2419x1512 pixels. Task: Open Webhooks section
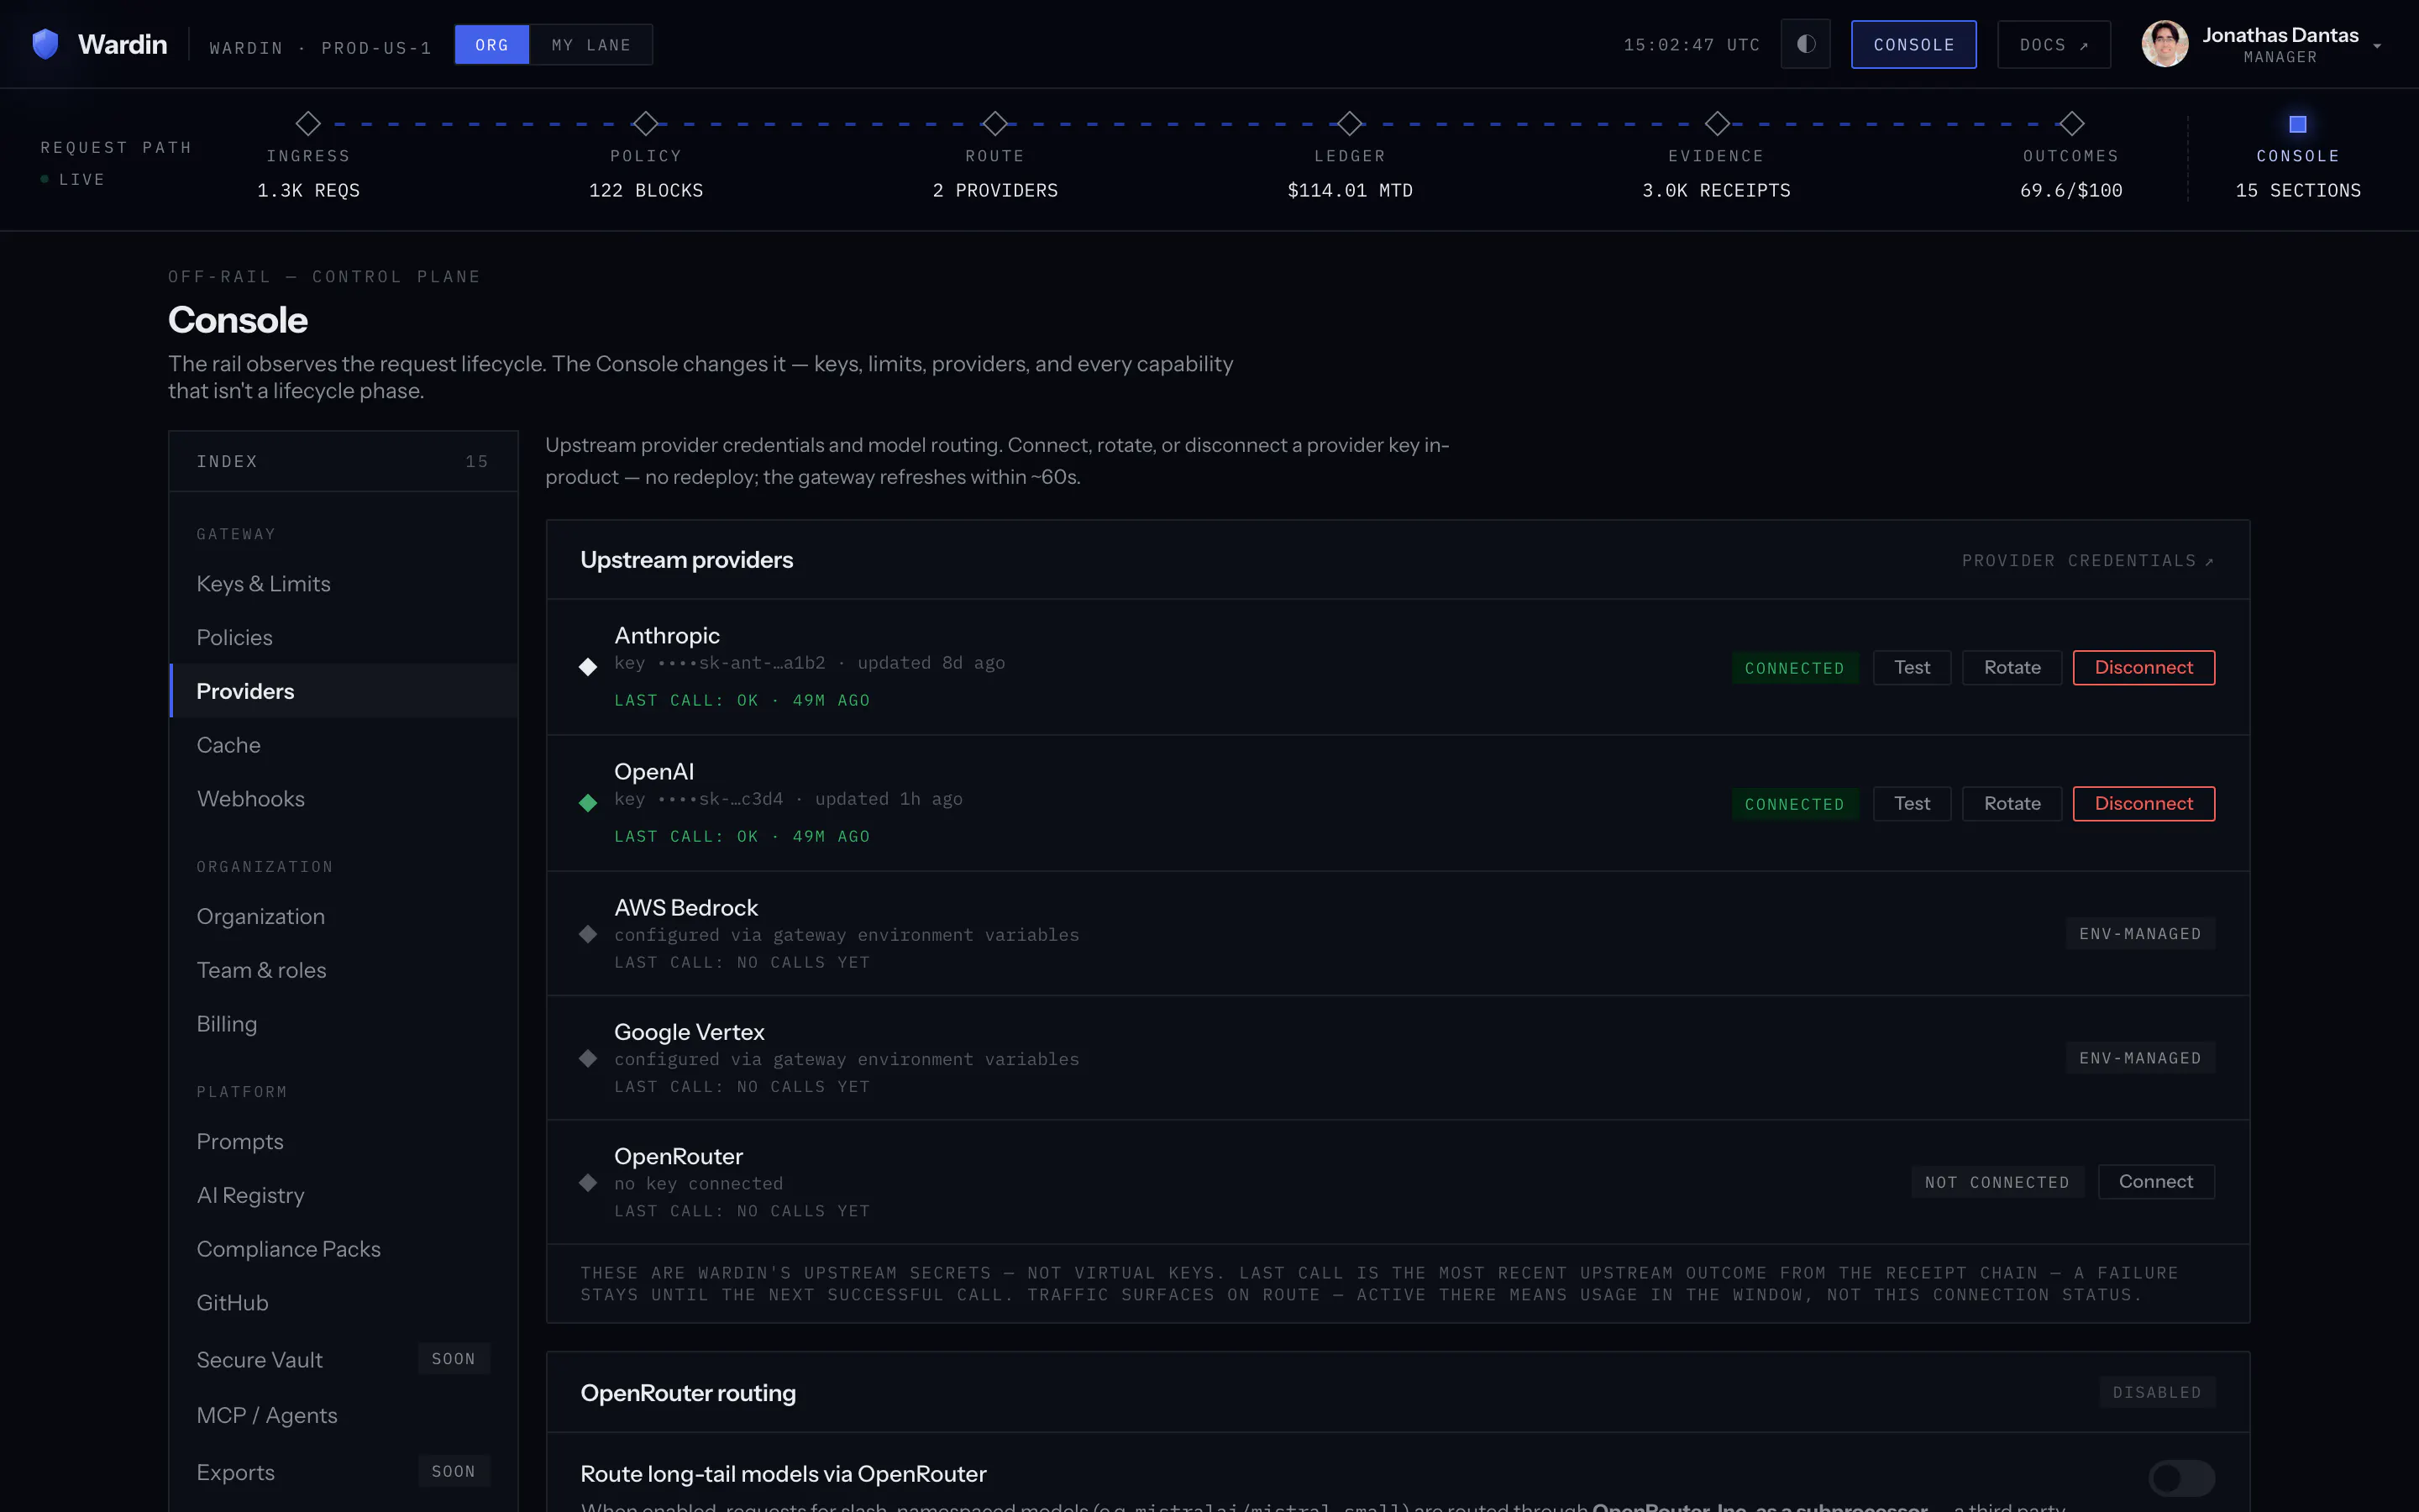[x=344, y=799]
